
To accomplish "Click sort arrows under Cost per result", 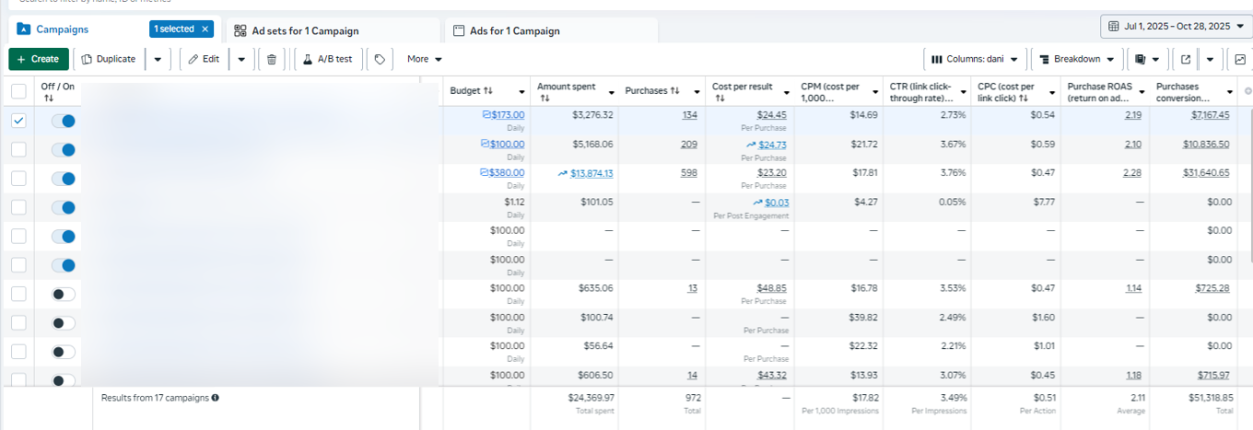I will coord(720,98).
